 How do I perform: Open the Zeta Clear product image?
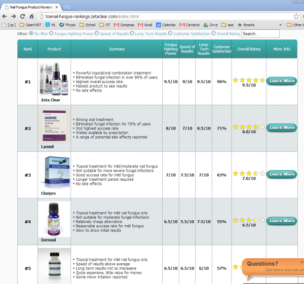click(x=54, y=79)
